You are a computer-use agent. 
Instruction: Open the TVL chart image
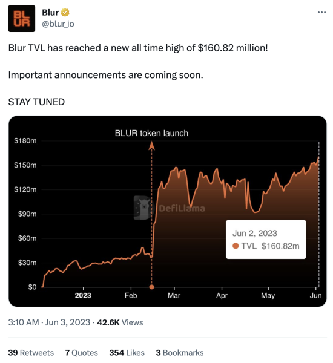[168, 211]
